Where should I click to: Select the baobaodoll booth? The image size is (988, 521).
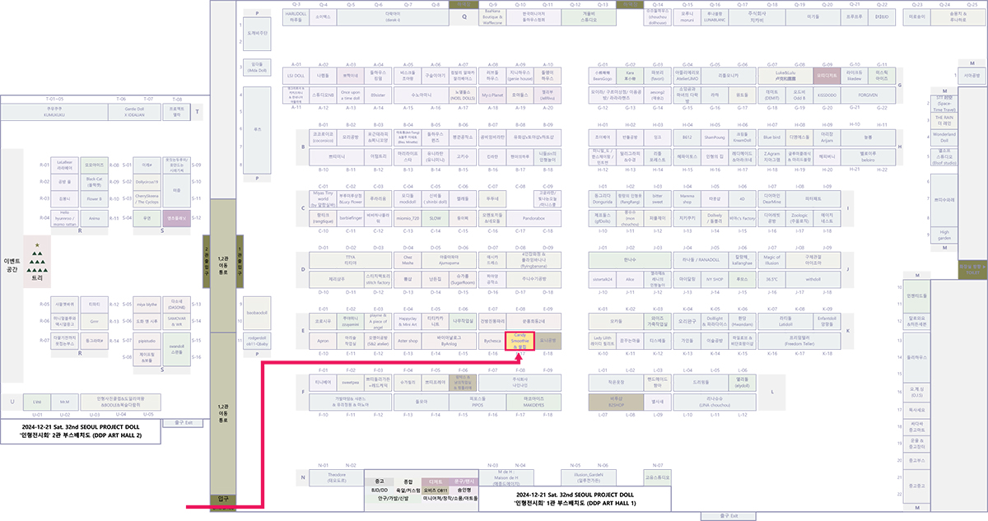tap(258, 313)
